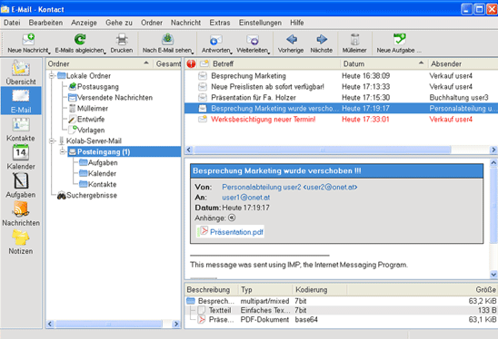Go to next message with Nächste arrow

[322, 39]
